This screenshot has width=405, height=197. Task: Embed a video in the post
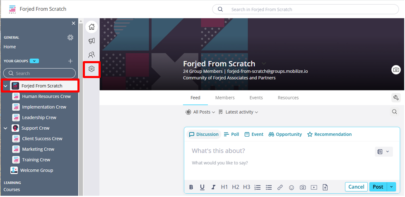pyautogui.click(x=314, y=188)
